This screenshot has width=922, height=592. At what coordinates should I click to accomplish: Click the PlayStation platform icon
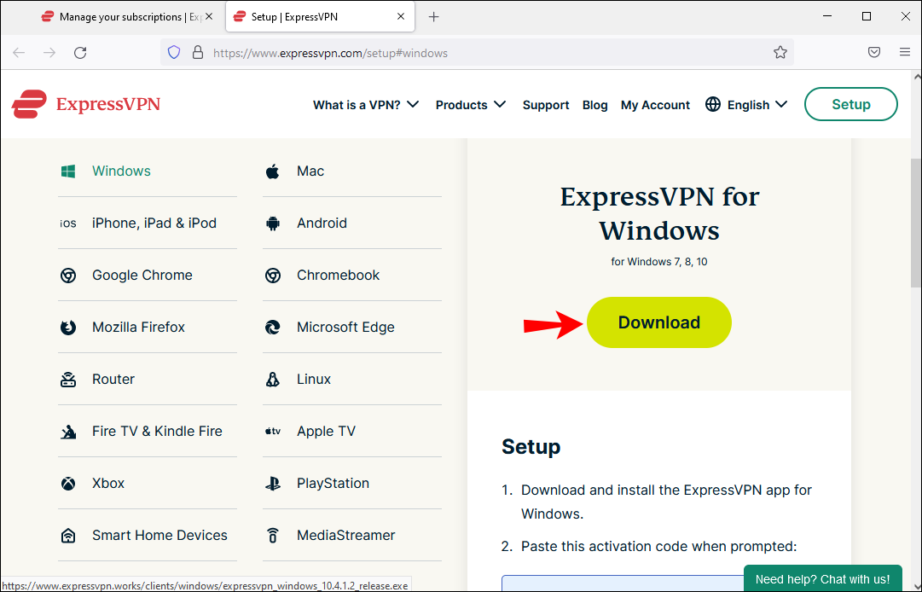tap(273, 484)
